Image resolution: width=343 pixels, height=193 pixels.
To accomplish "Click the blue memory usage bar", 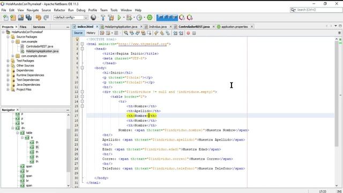I will pyautogui.click(x=167, y=18).
